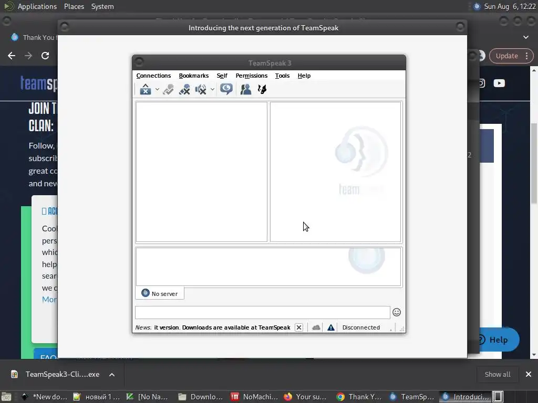The image size is (538, 403).
Task: Expand the browser tab search chevron
Action: point(525,37)
